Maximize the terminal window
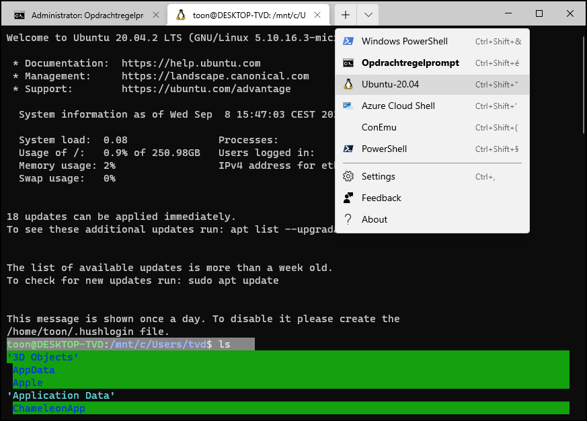587x421 pixels. (x=539, y=13)
